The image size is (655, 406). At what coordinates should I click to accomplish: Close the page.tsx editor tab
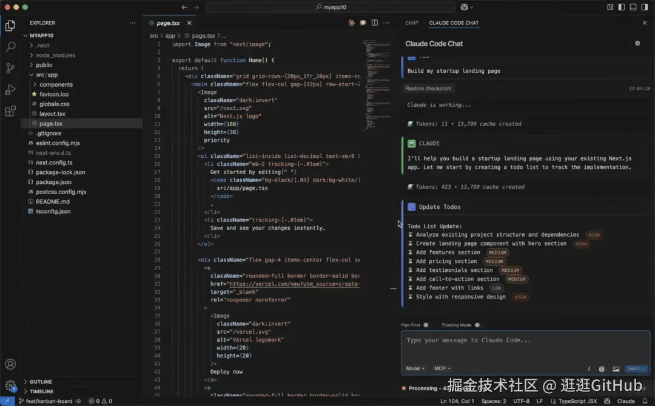[189, 23]
